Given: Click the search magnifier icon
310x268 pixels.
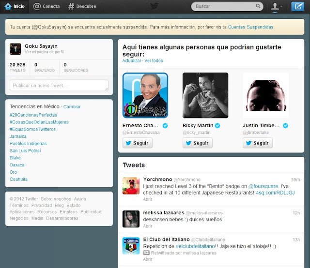Looking at the screenshot, I should pyautogui.click(x=258, y=6).
